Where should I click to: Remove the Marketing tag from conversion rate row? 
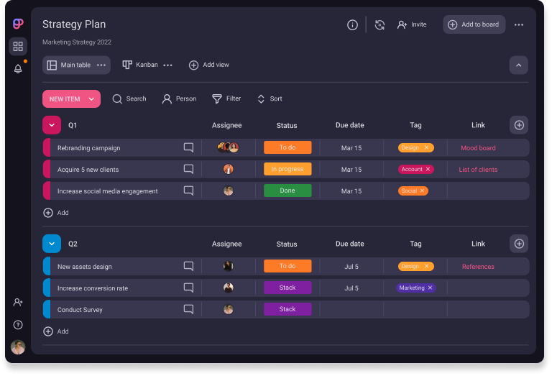point(430,288)
